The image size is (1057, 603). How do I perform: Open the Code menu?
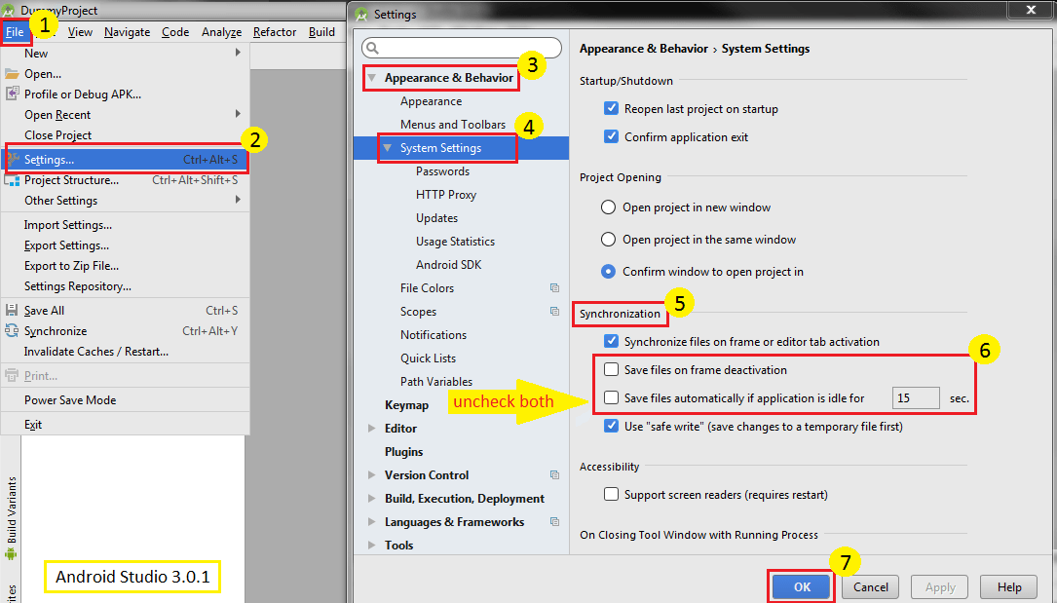175,32
